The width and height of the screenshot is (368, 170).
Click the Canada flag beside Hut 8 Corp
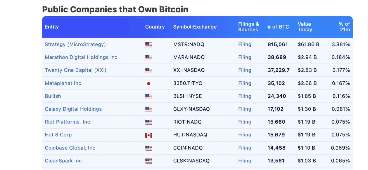coord(148,135)
